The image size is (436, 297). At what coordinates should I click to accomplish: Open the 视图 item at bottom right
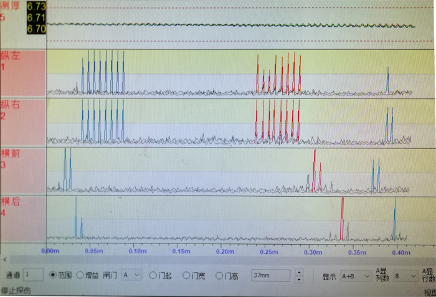(x=429, y=291)
